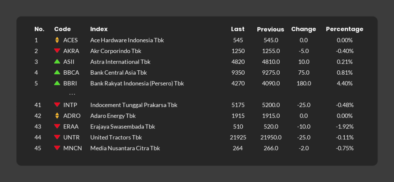Select the UNTR stock code
This screenshot has width=394, height=182.
[71, 137]
